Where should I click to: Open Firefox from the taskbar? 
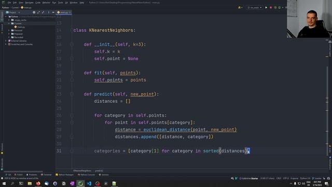tap(38, 183)
